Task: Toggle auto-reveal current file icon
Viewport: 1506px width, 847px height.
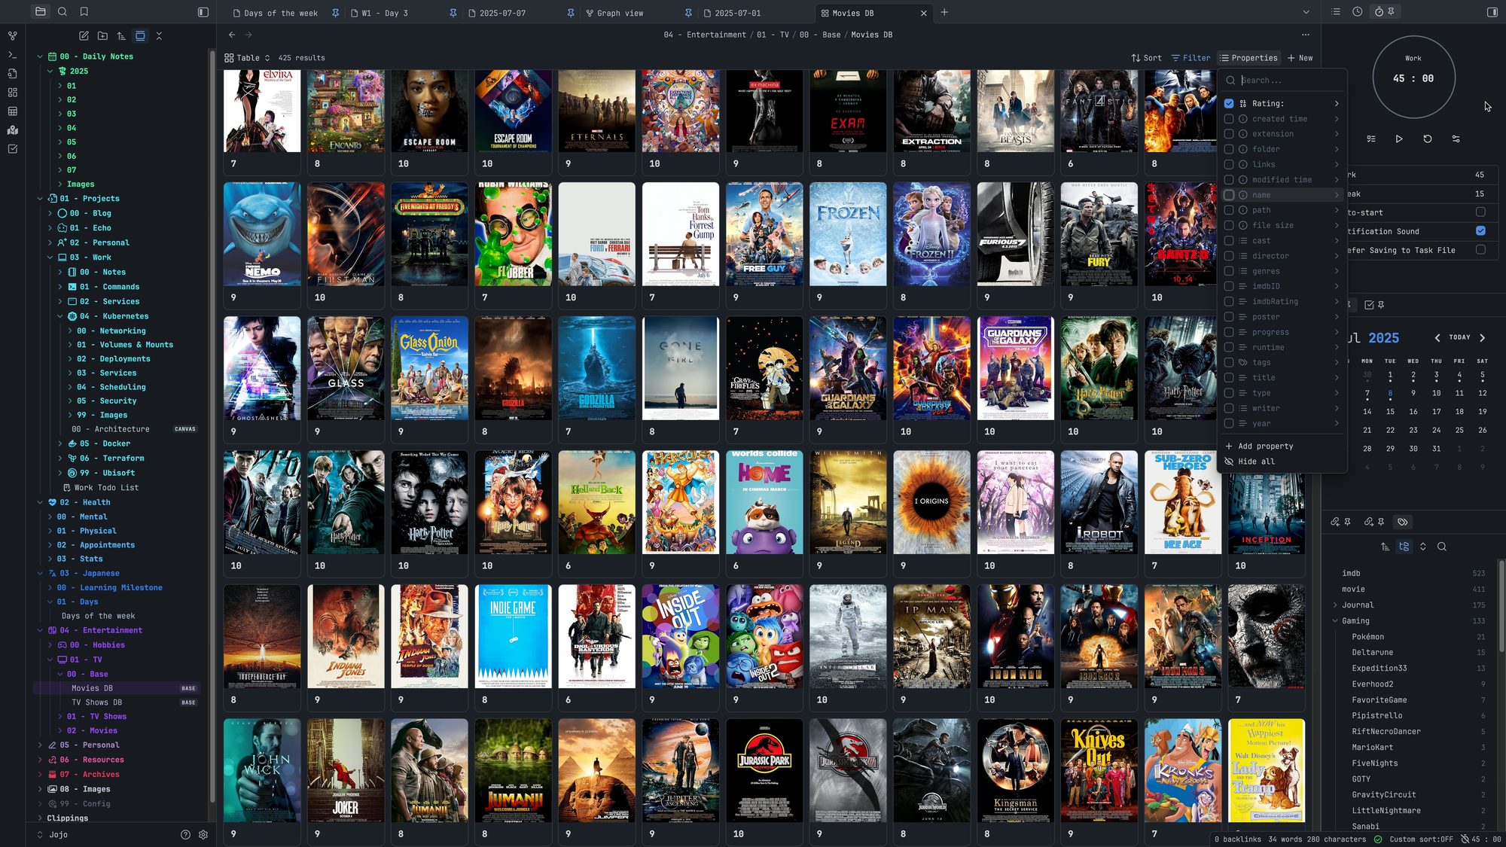Action: pyautogui.click(x=140, y=35)
